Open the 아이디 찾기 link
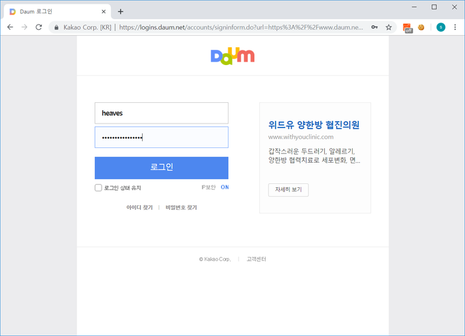The height and width of the screenshot is (336, 465). pos(139,207)
